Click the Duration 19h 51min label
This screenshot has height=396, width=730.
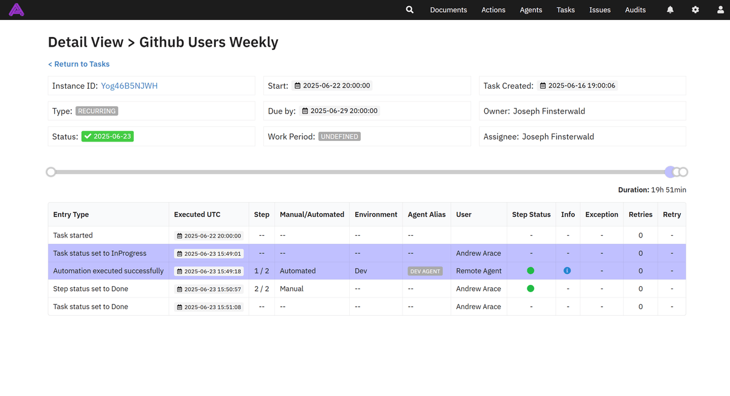click(x=652, y=189)
